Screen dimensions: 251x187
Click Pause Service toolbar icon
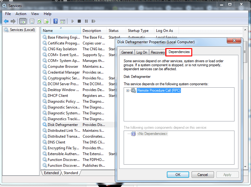coord(86,21)
